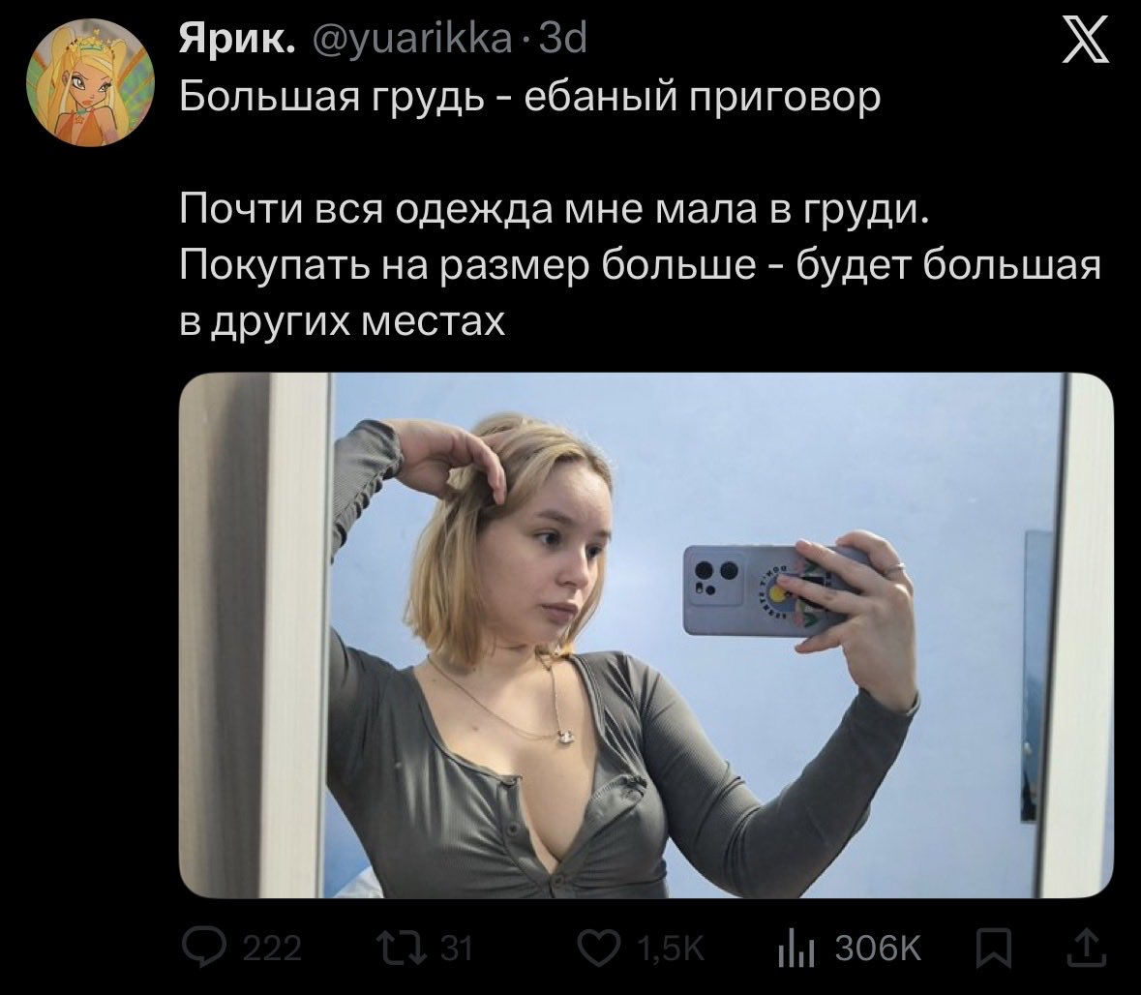Click the tweet paragraph about clothing size
1141x995 pixels.
(x=641, y=265)
